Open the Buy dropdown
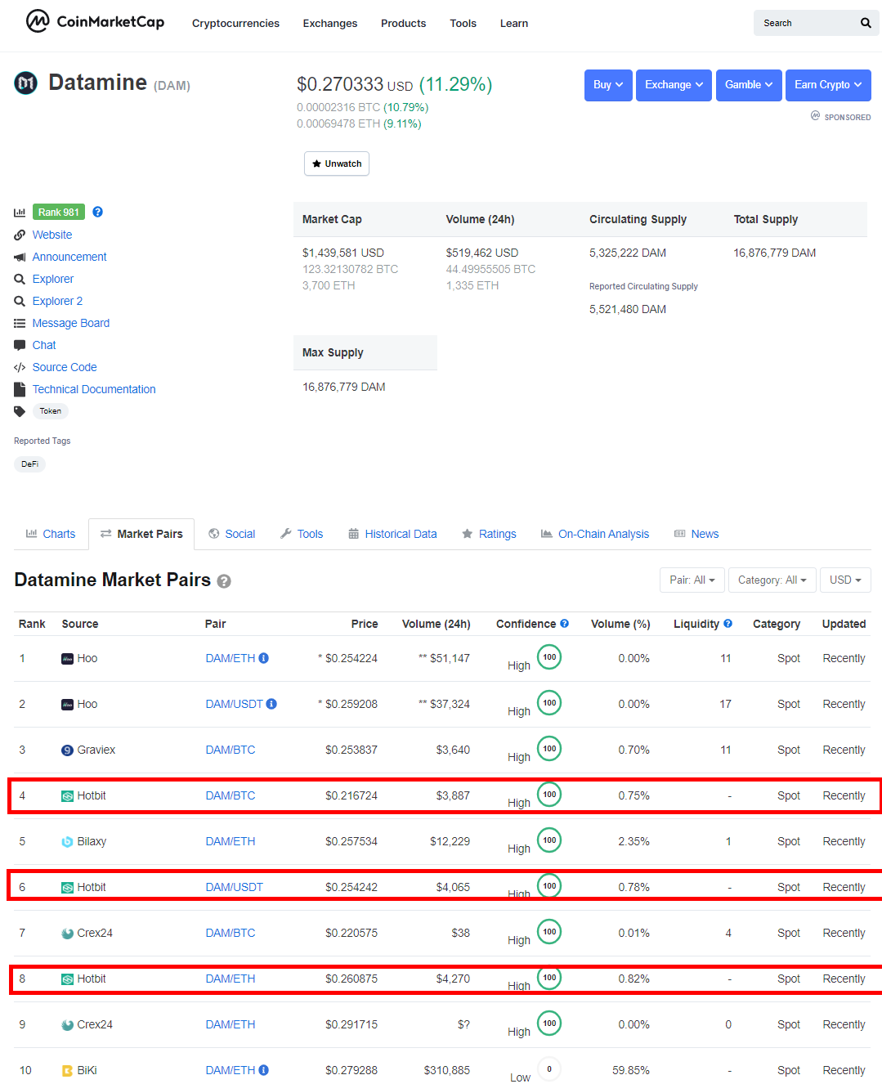The width and height of the screenshot is (882, 1084). click(x=608, y=85)
